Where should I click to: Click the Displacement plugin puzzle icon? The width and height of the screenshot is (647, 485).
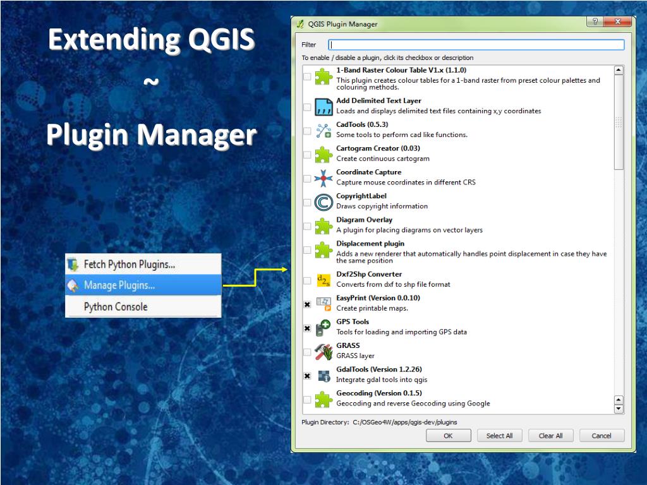[x=323, y=250]
